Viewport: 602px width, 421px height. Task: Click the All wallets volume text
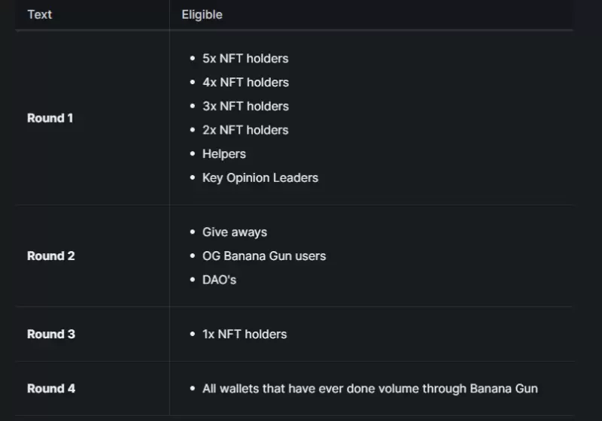click(369, 389)
